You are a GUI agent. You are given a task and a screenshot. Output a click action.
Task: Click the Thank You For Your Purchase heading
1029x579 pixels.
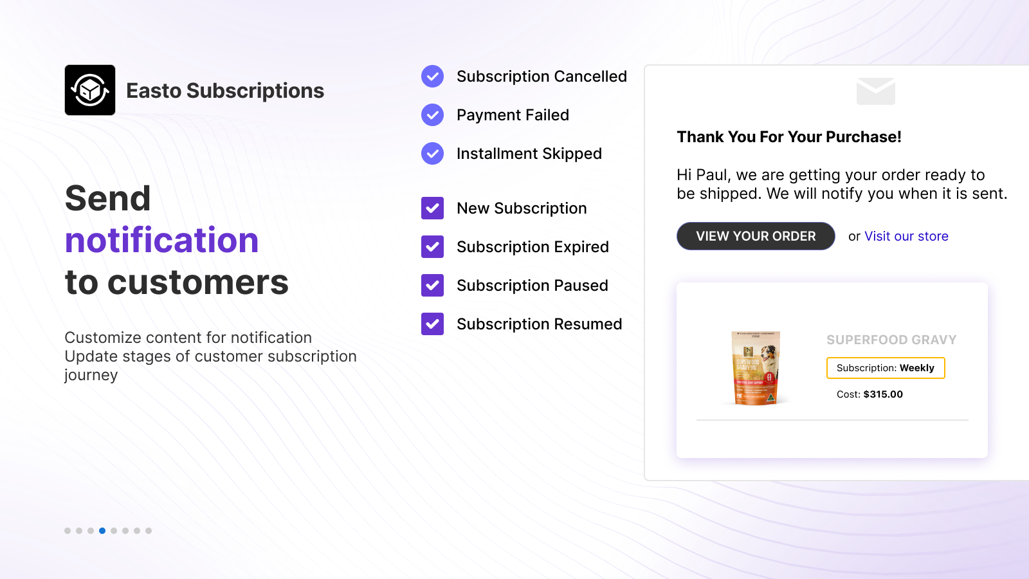[x=789, y=137]
